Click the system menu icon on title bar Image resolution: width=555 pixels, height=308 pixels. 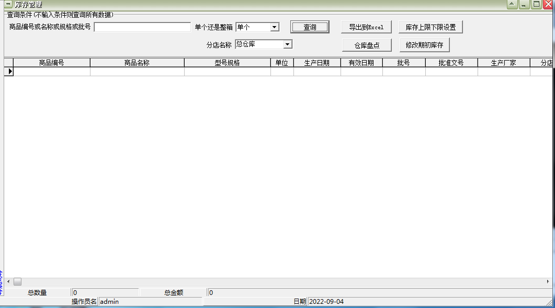[7, 4]
